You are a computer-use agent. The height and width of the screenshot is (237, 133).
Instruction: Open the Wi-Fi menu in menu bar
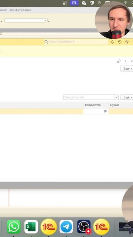[x=126, y=3]
